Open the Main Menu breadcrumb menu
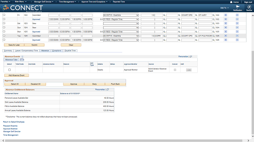 click(x=21, y=2)
